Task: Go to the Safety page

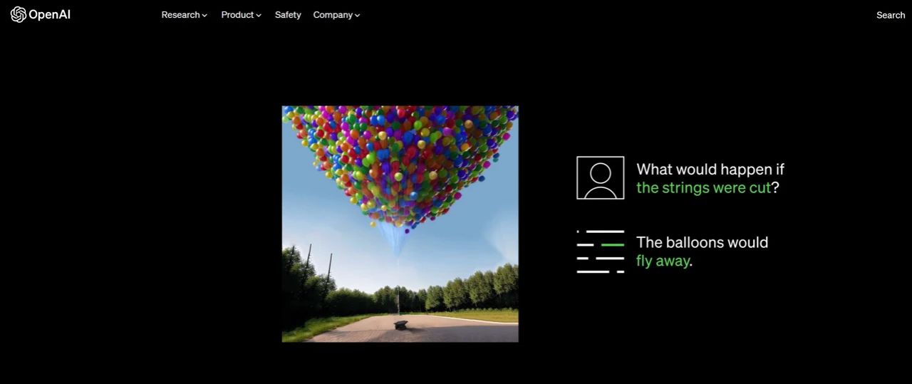Action: click(x=288, y=15)
